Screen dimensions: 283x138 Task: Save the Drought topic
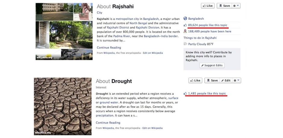[x=211, y=80]
